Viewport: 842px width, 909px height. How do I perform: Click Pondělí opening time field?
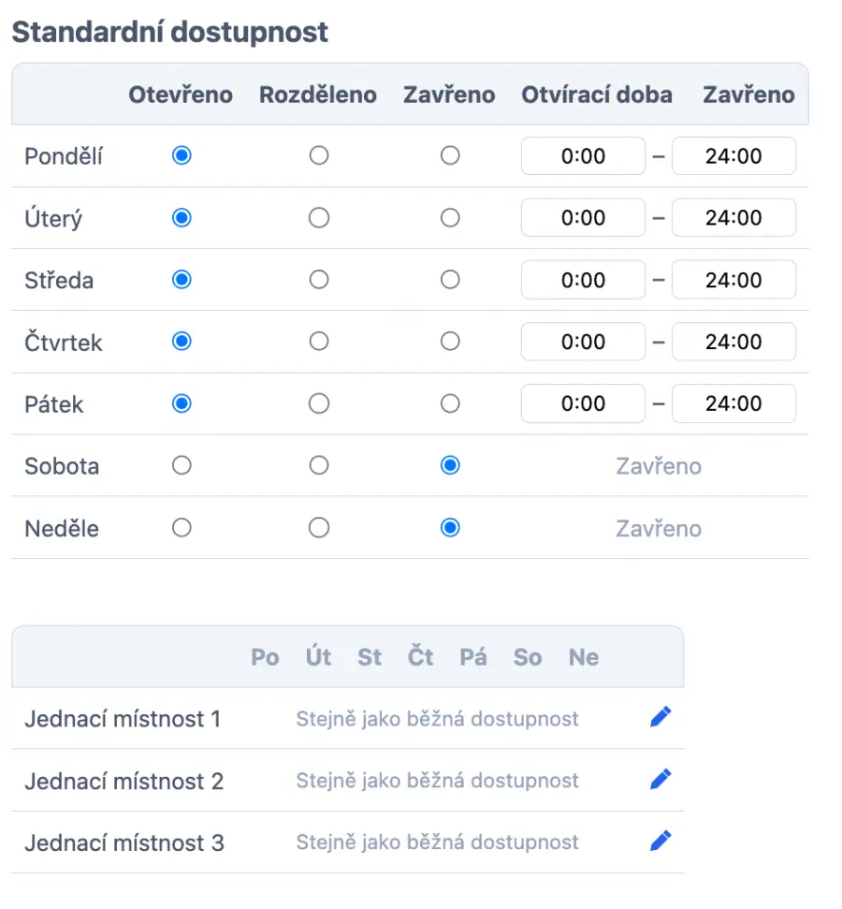coord(583,156)
